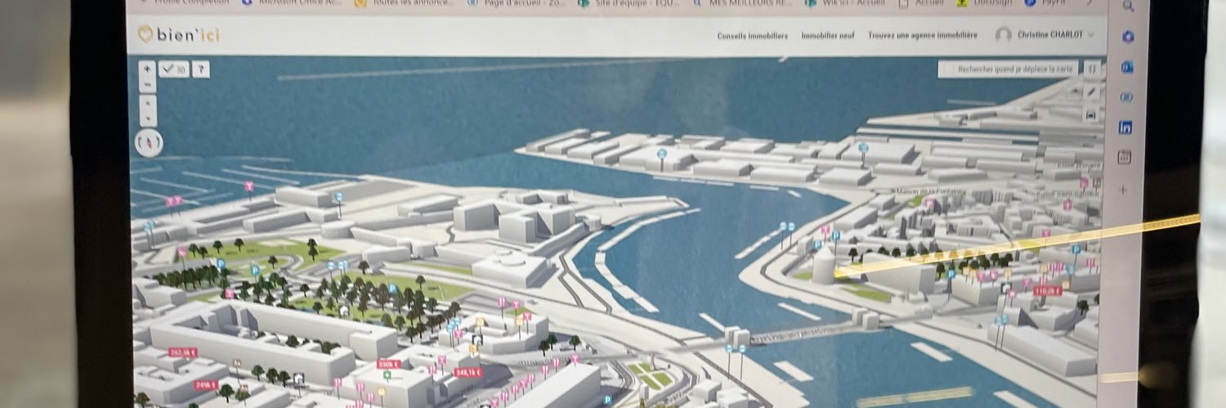Open the Copilot icon in browser sidebar
Viewport: 1226px width, 408px height.
1128,36
